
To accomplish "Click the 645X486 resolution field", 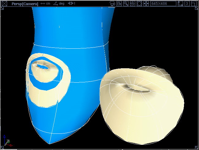I will click(x=163, y=4).
